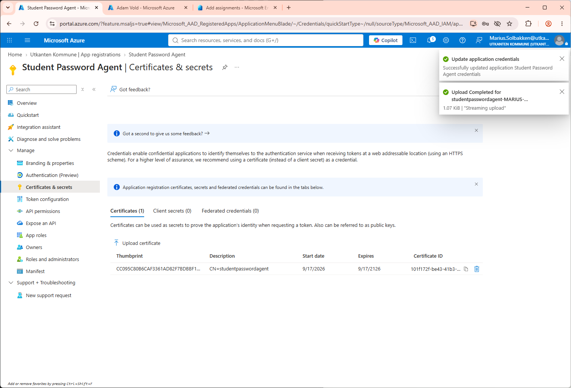Click the Copilot button
Viewport: 571px width, 388px height.
[x=386, y=40]
